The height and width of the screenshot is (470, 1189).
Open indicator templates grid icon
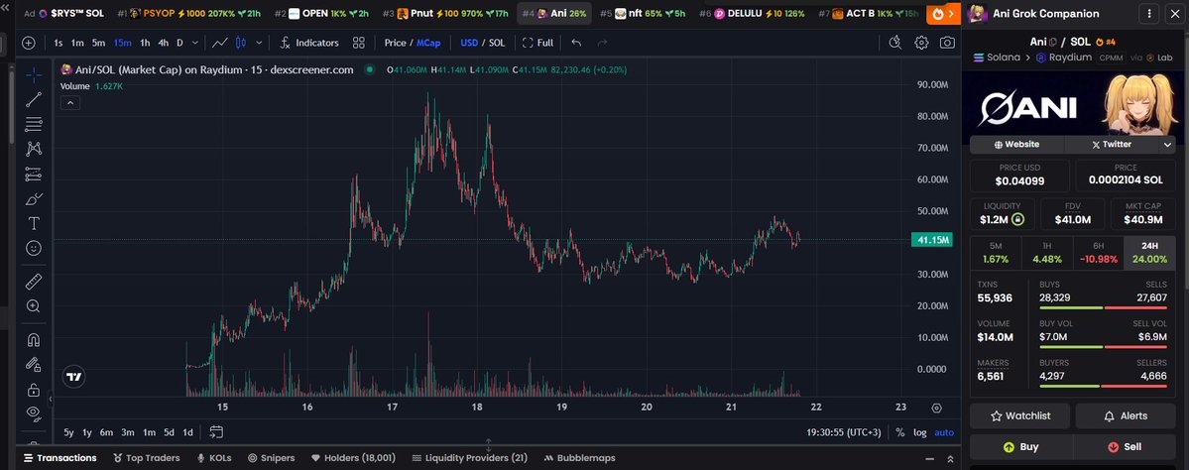click(x=359, y=43)
